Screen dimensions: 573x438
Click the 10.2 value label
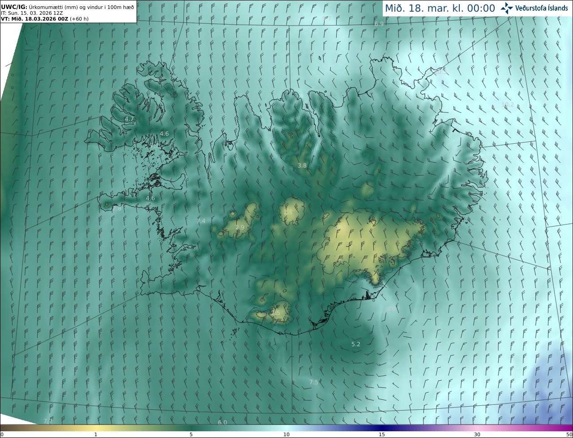coord(508,104)
